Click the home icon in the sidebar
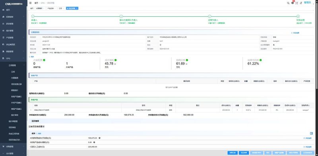The width and height of the screenshot is (318, 156). pyautogui.click(x=3, y=10)
